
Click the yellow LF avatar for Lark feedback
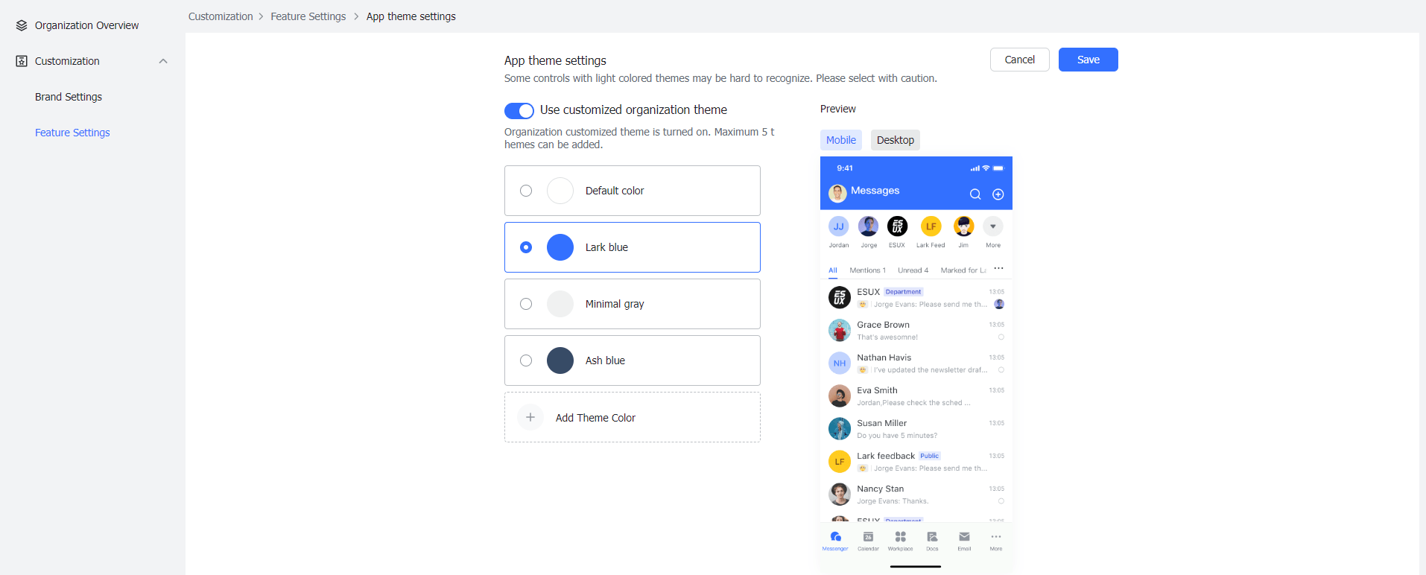(840, 461)
